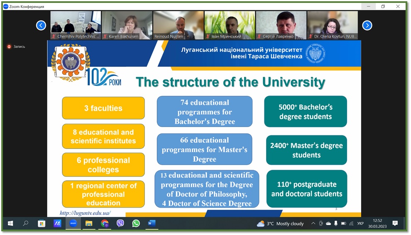Select Dr. Olena Kovtun video thumbnail
Viewport: 411px width, 235px height.
click(x=333, y=25)
